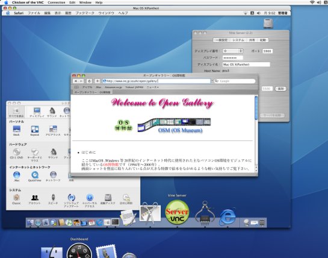328x258 pixels.
Task: Click the red OS博物館 link in paragraph
Action: (x=111, y=165)
